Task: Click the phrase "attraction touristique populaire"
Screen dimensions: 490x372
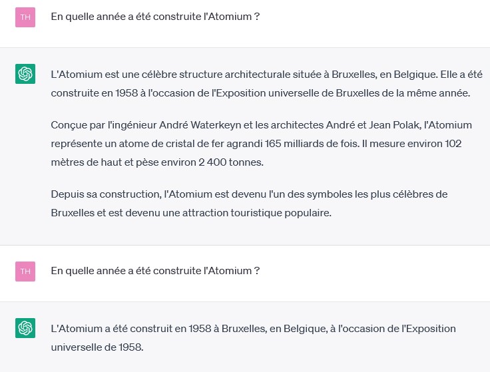Action: (258, 213)
